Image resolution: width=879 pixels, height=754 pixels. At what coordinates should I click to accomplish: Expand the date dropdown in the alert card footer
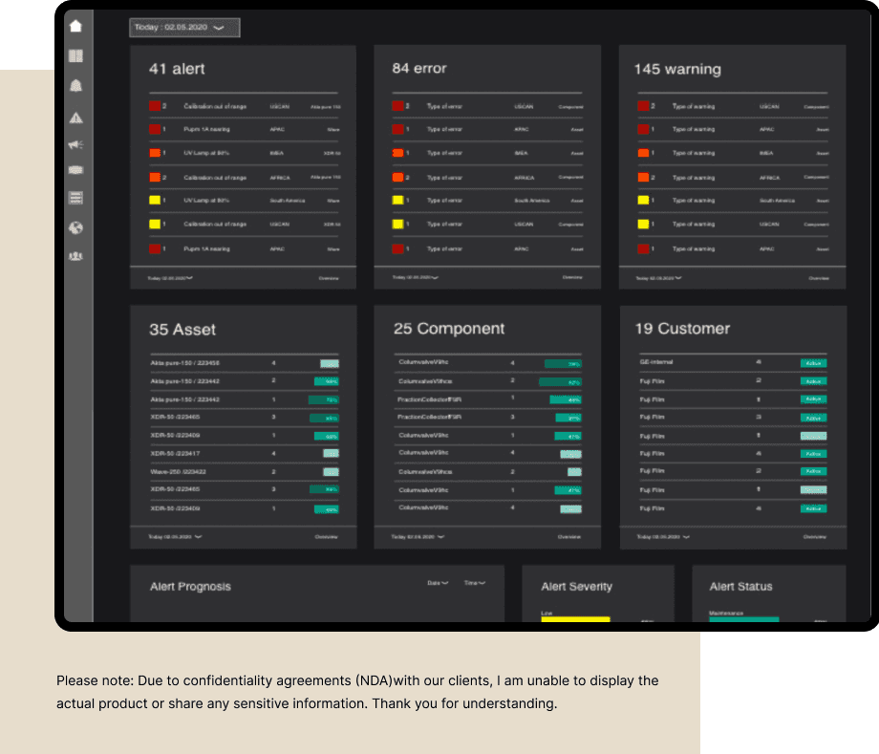tap(170, 278)
